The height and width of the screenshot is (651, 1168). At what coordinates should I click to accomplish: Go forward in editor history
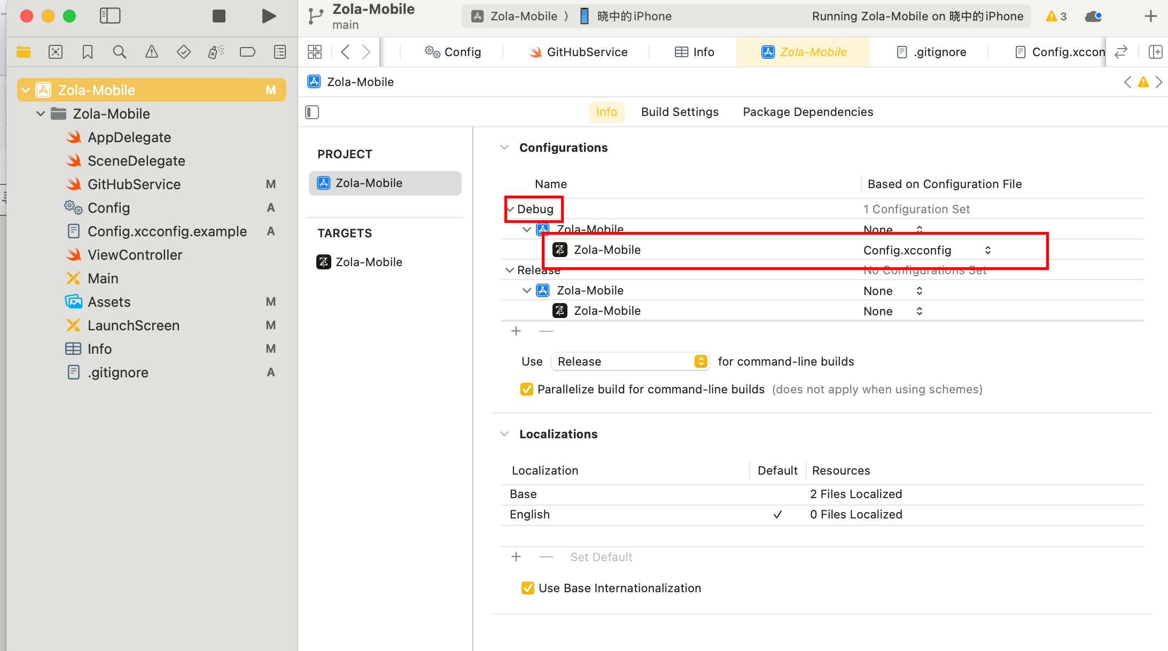click(366, 52)
